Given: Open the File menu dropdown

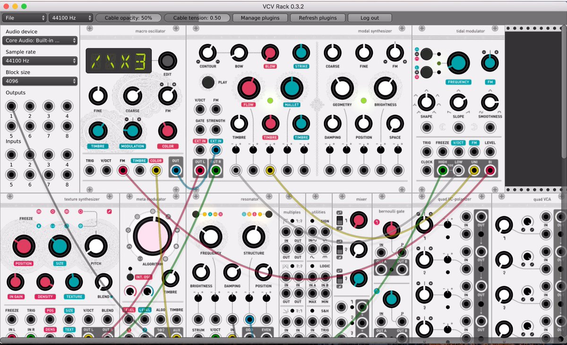Looking at the screenshot, I should (x=24, y=18).
